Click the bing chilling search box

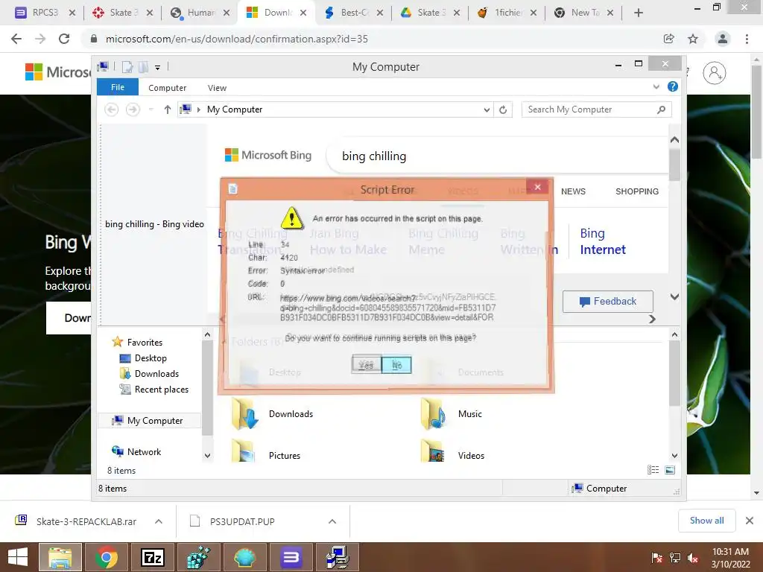[498, 156]
